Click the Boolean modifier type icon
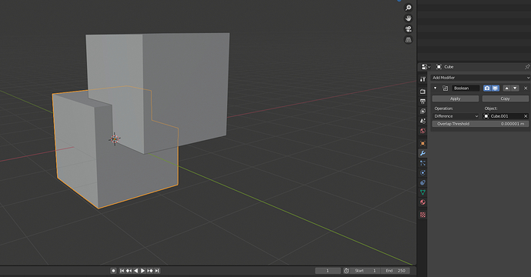 coord(446,88)
